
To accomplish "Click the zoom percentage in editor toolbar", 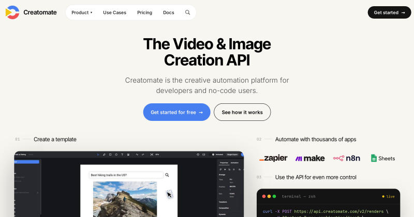I will 157,154.
